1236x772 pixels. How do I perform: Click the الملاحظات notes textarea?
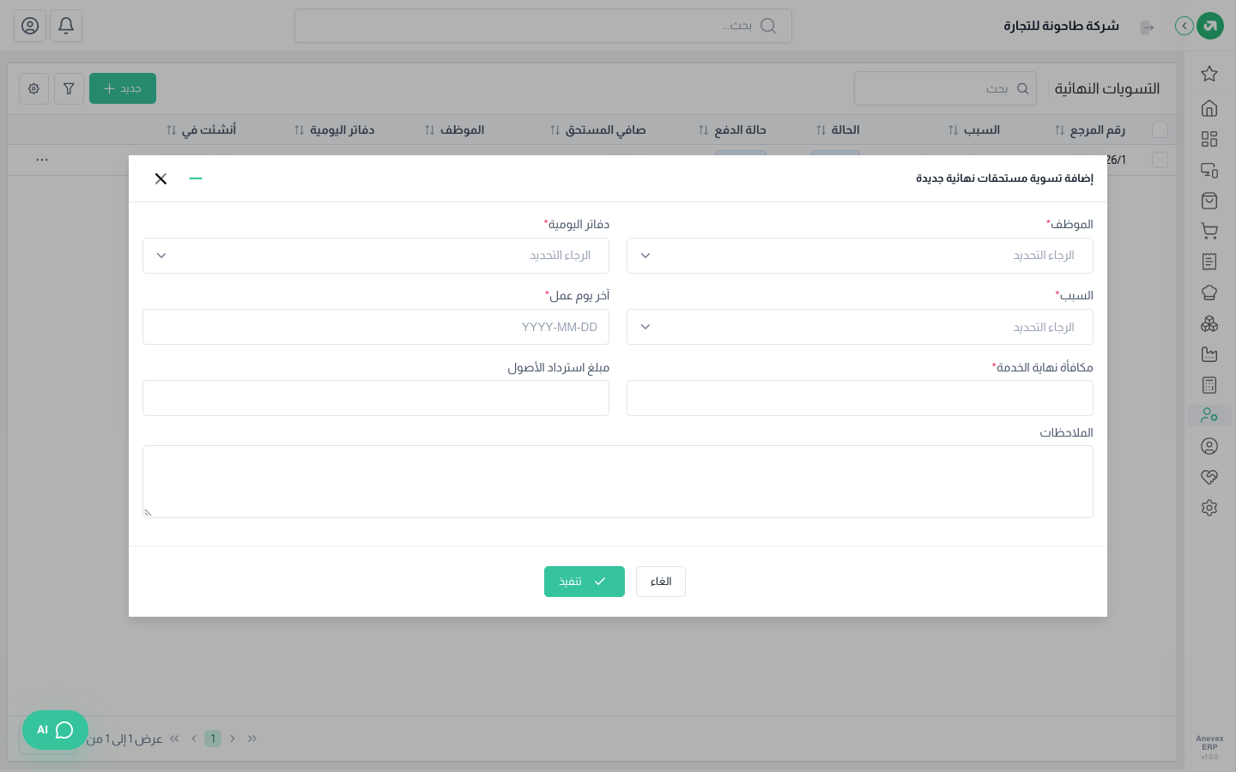pos(618,481)
